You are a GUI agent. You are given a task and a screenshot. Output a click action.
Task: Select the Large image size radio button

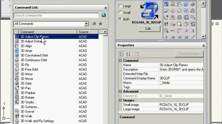click(x=120, y=6)
